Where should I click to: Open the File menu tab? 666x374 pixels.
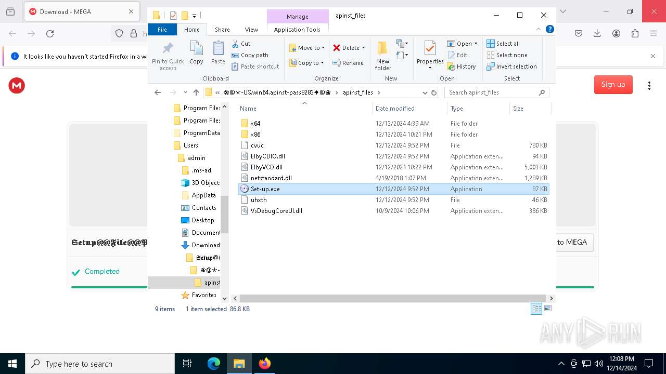[162, 30]
